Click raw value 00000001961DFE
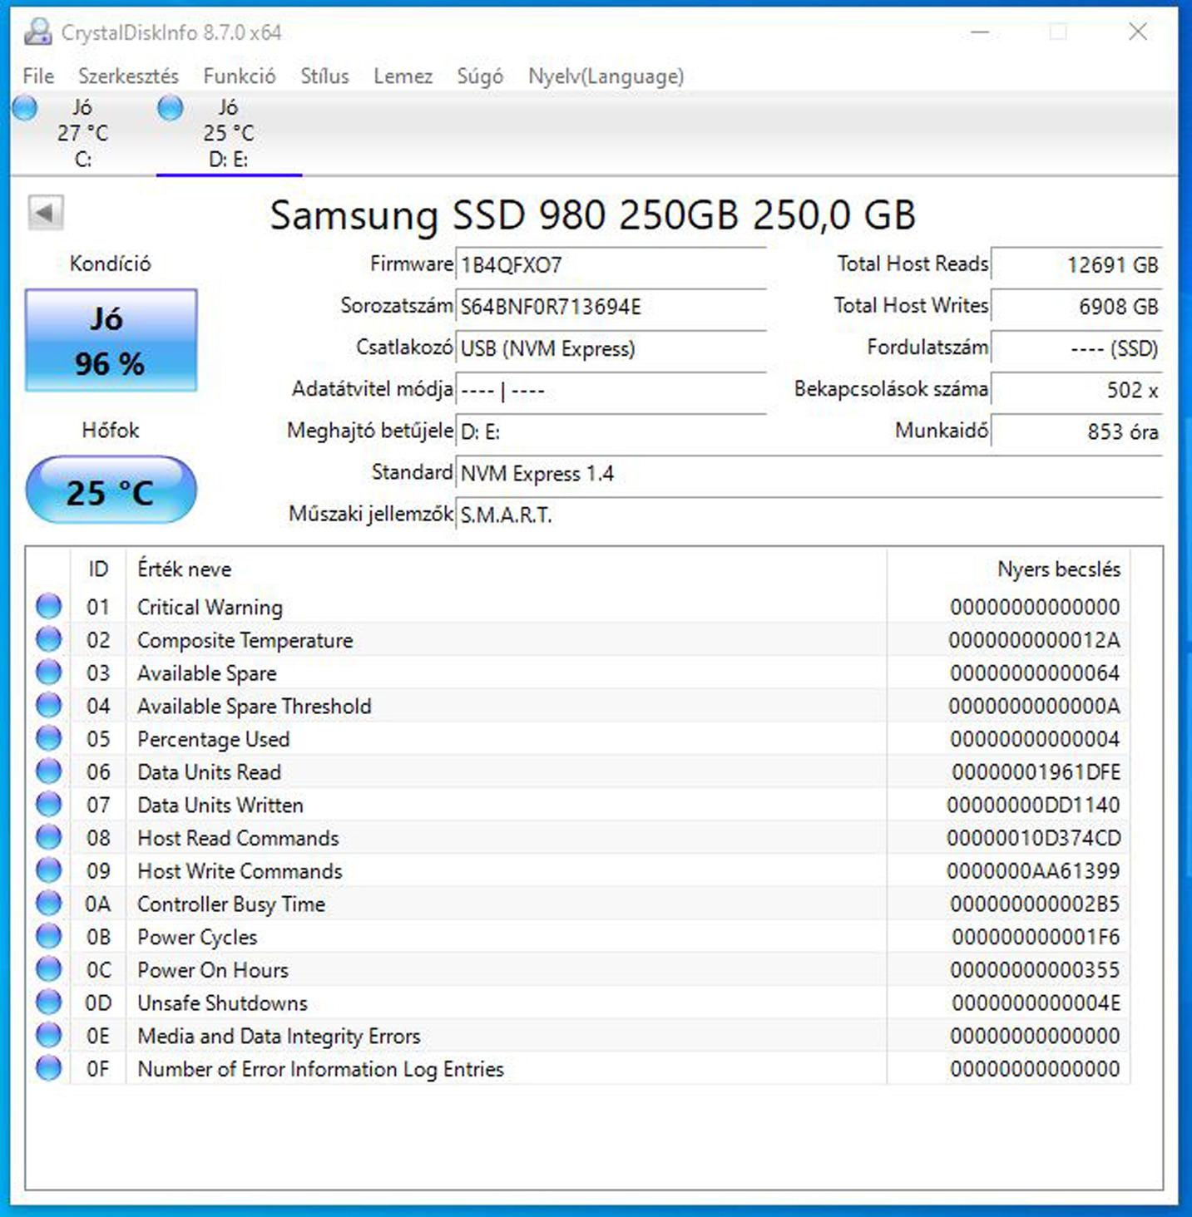1192x1217 pixels. click(x=1036, y=772)
